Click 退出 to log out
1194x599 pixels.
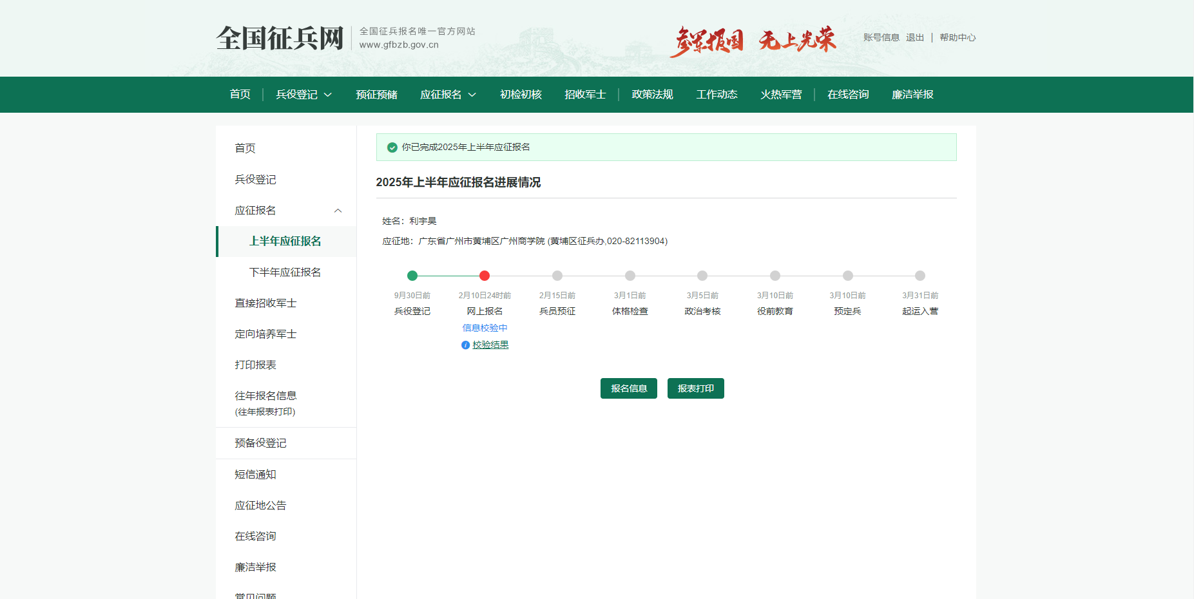pos(914,37)
